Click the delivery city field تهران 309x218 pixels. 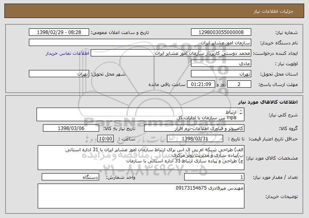(x=59, y=74)
